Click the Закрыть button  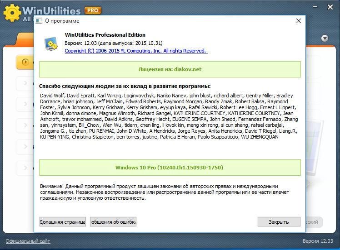point(279,222)
